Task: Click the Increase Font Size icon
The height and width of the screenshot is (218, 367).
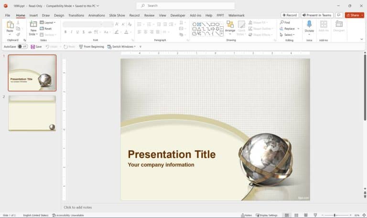Action: pyautogui.click(x=117, y=24)
